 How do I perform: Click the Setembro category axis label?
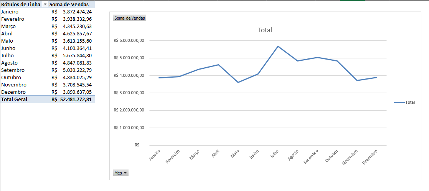(x=311, y=156)
